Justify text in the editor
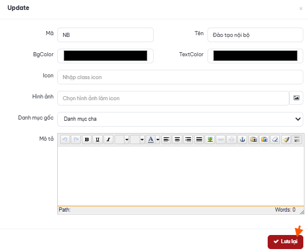 (x=199, y=139)
